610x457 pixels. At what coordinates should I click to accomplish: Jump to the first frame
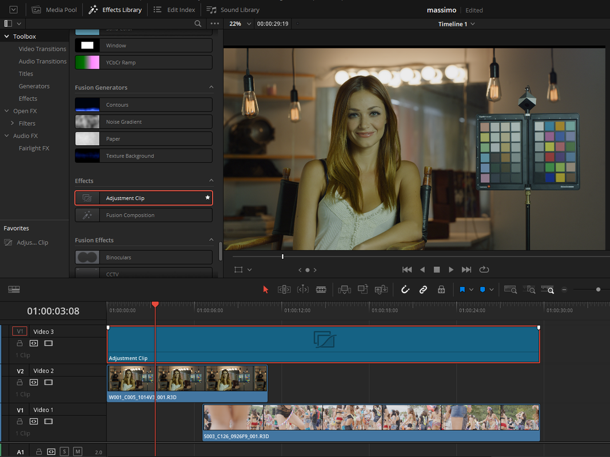click(407, 270)
